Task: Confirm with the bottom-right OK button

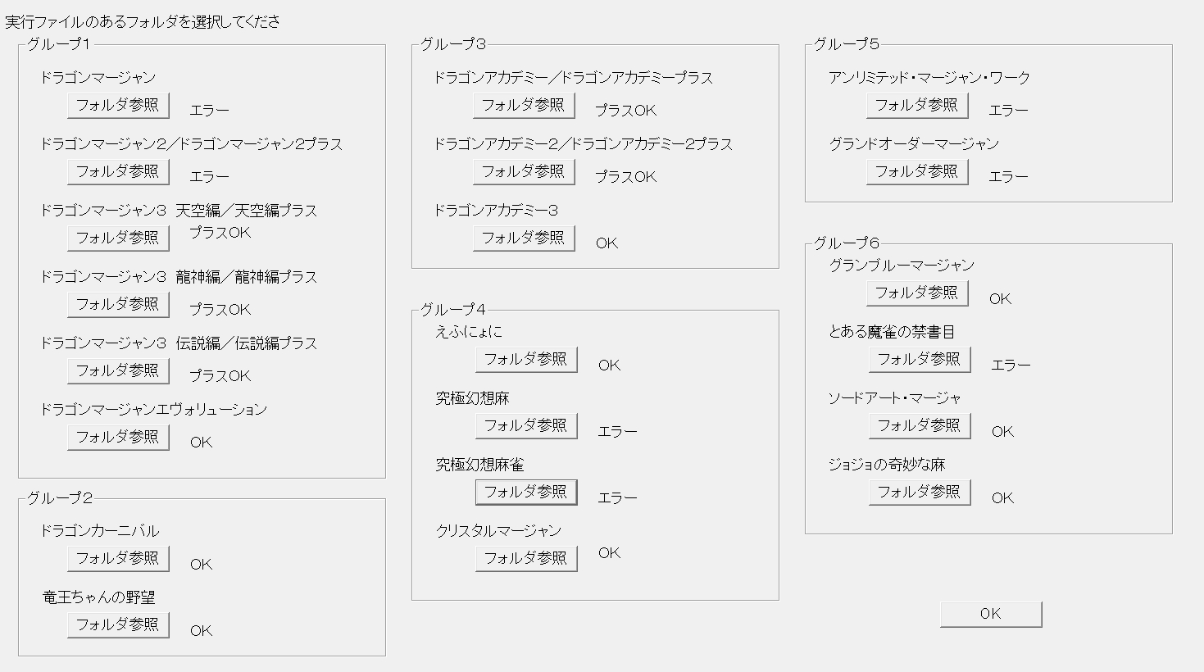Action: tap(990, 614)
